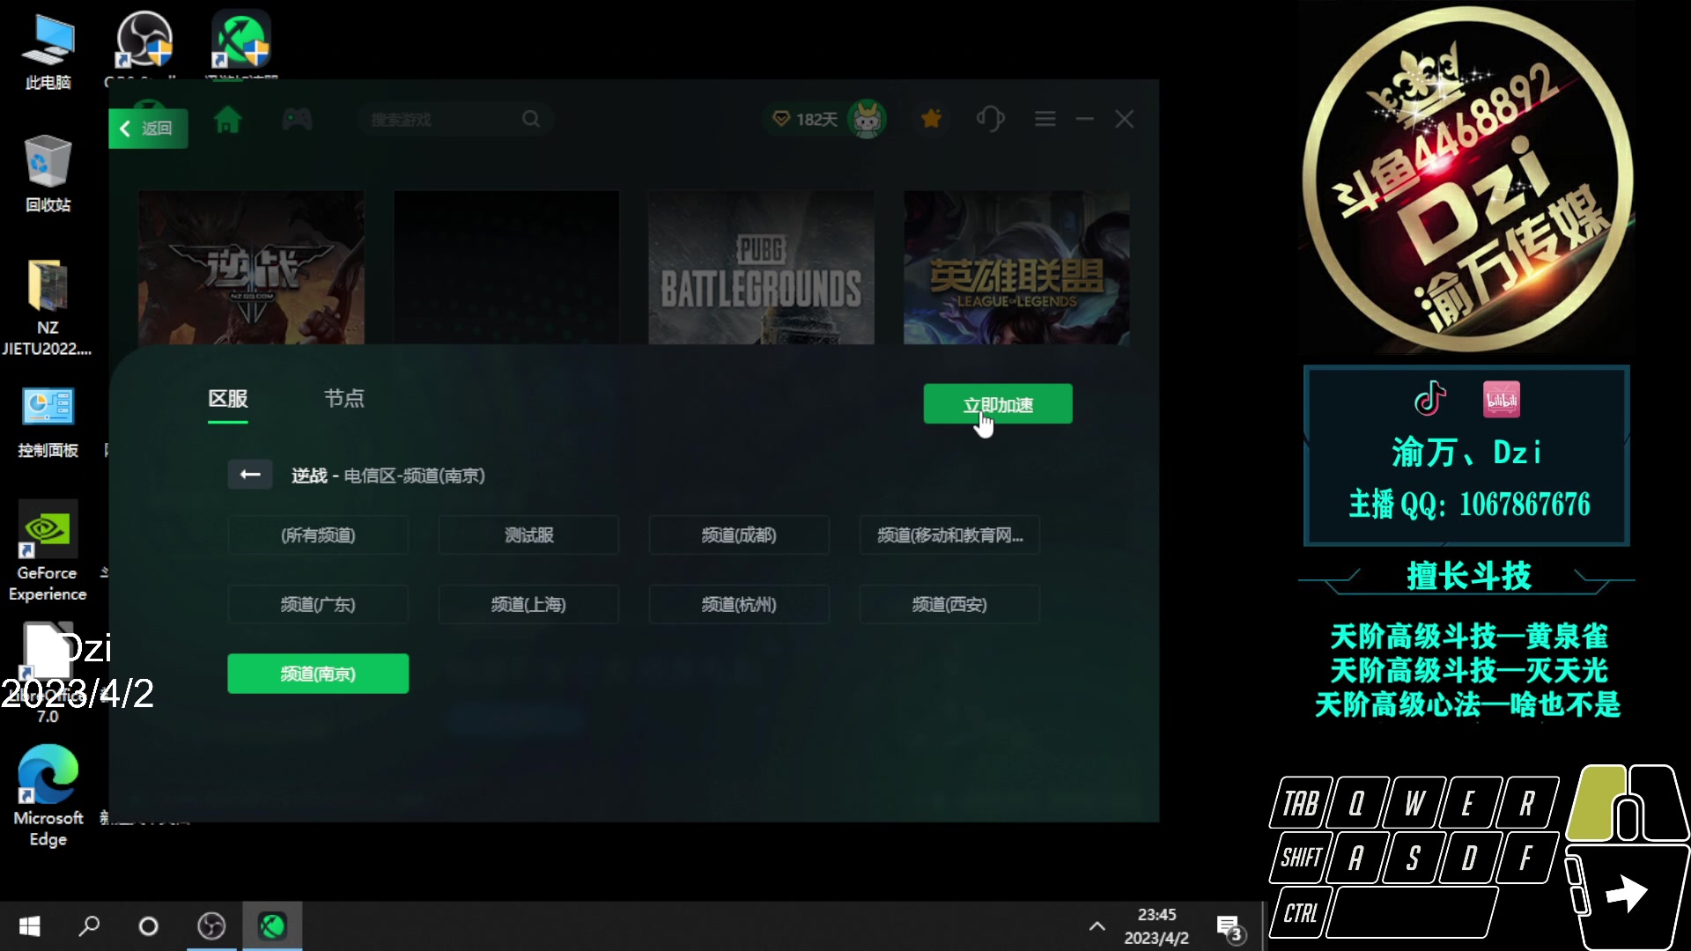Image resolution: width=1691 pixels, height=951 pixels.
Task: Select the 英雄联盟 League of Legends thumbnail
Action: pyautogui.click(x=1016, y=268)
